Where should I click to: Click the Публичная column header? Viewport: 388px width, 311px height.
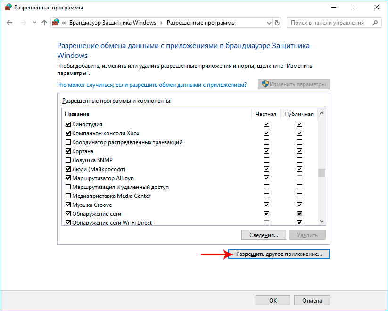tap(299, 114)
